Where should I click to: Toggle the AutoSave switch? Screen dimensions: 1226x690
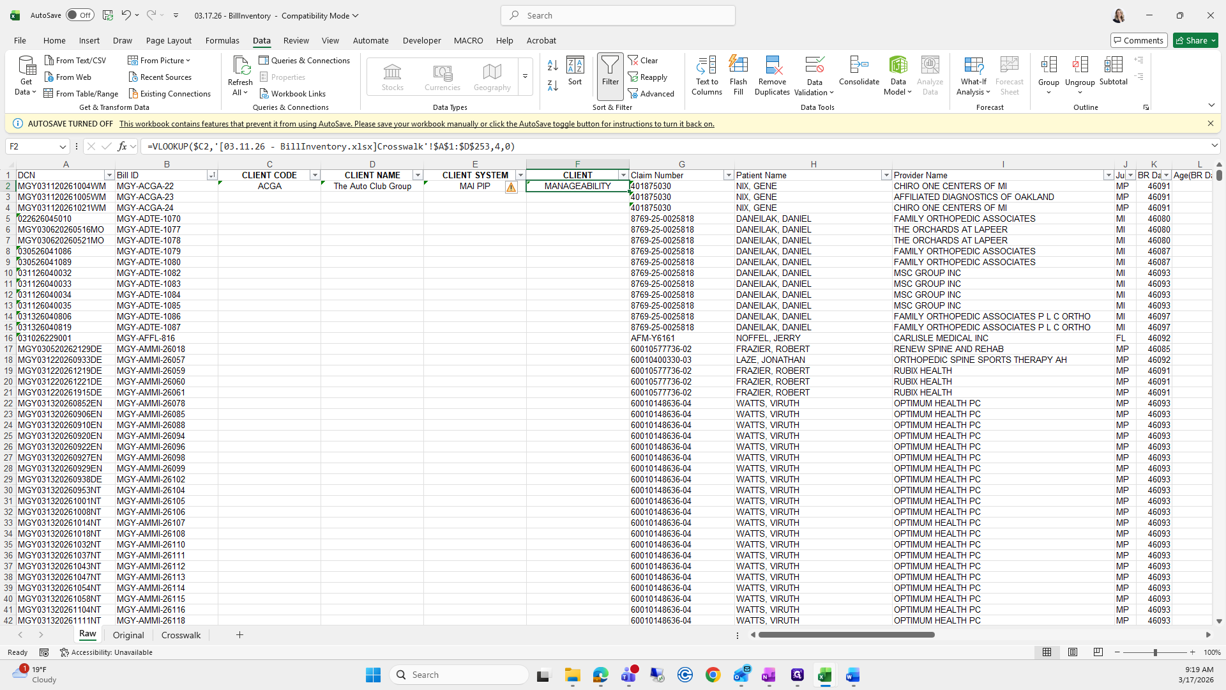[x=80, y=15]
